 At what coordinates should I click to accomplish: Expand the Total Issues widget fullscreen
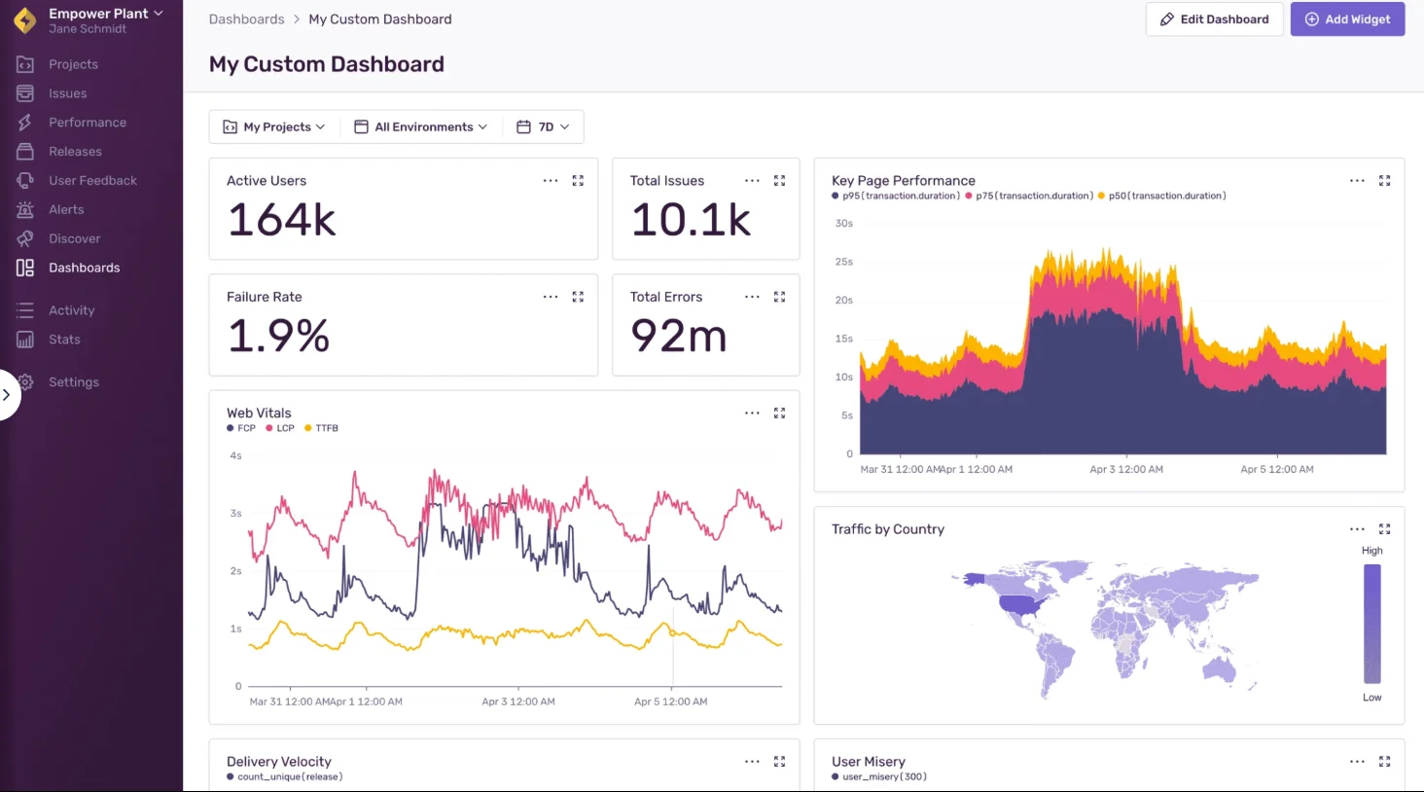779,181
